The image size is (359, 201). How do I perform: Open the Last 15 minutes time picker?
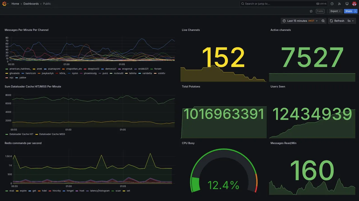click(300, 21)
